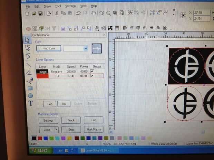Click the Cut button in Machine Control

click(94, 120)
